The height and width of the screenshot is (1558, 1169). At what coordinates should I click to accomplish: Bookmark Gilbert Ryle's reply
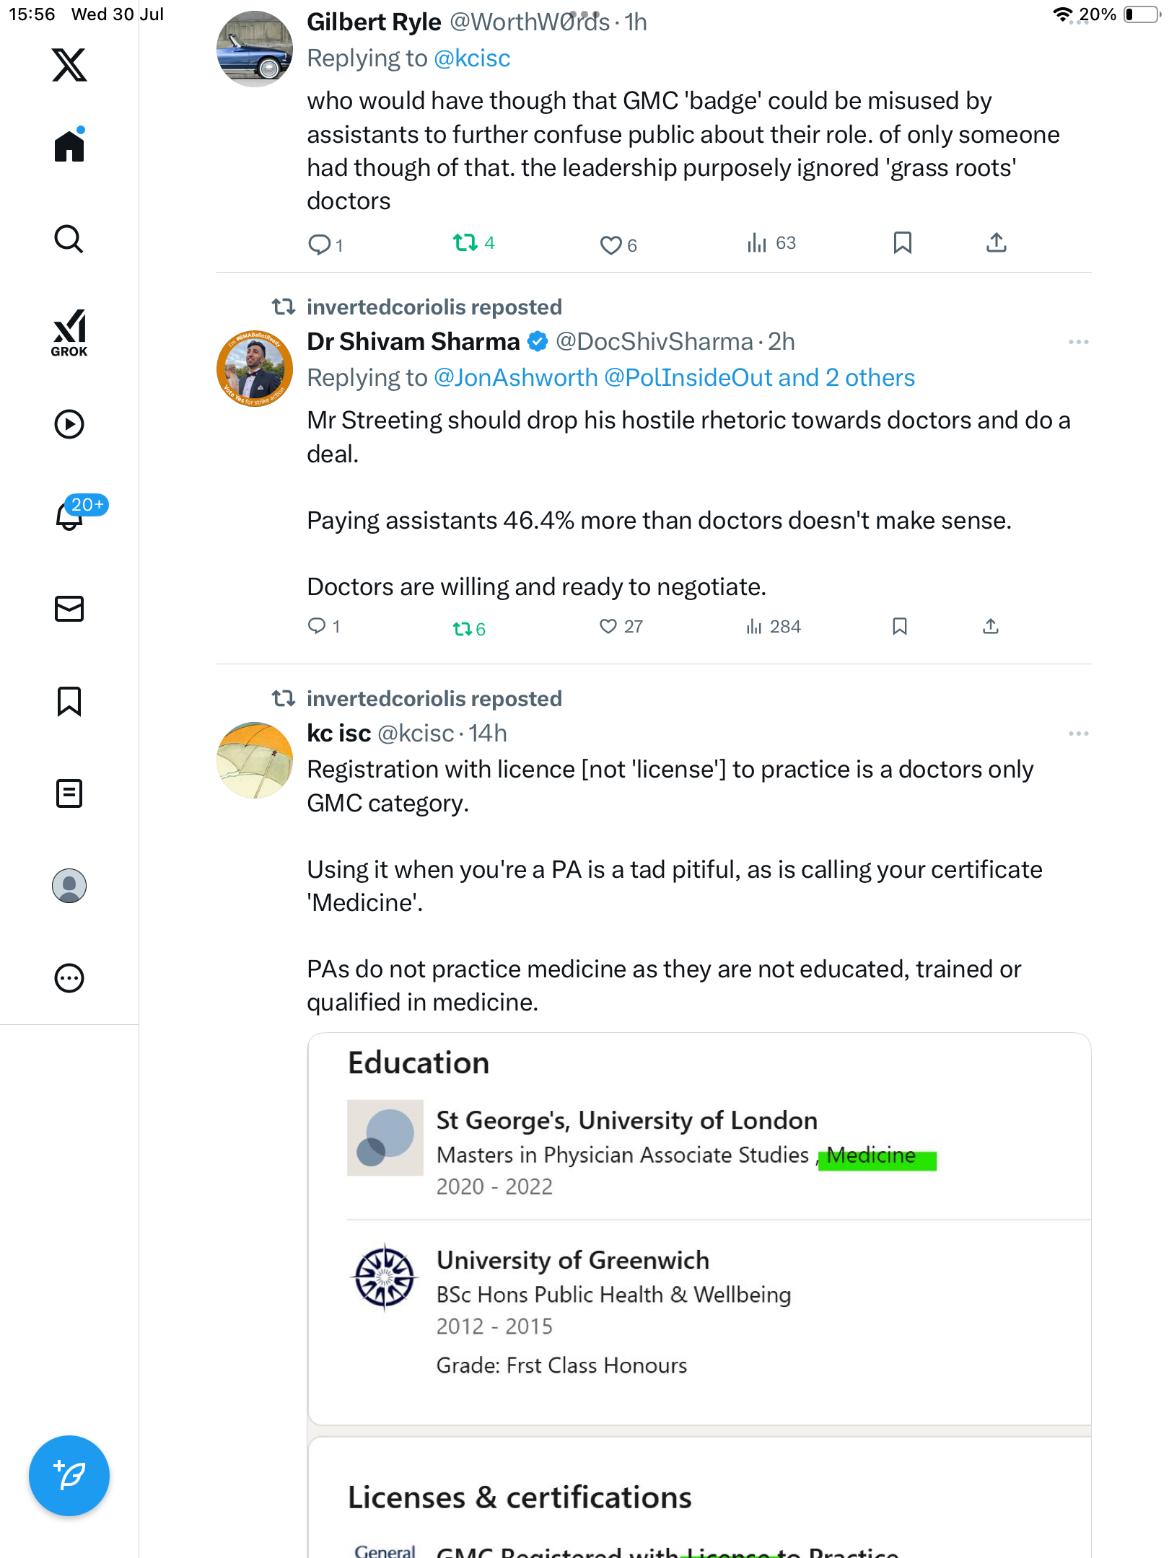coord(902,243)
